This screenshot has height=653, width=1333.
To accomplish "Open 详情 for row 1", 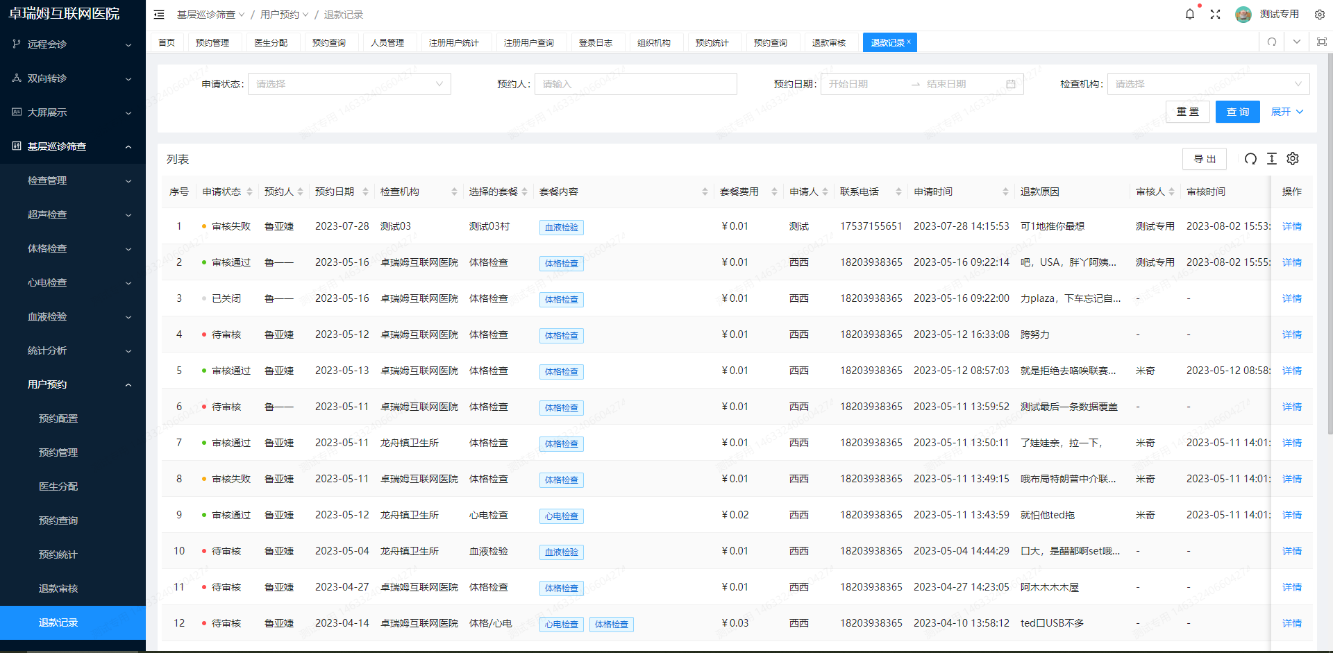I will [1292, 226].
